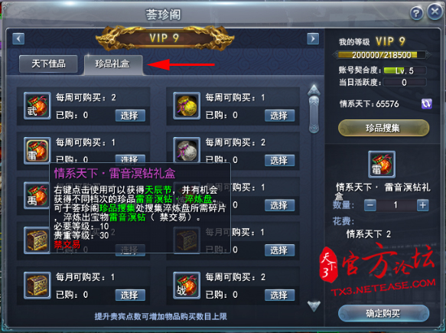Select the grey silver pouch item icon
The width and height of the screenshot is (446, 333).
[187, 150]
